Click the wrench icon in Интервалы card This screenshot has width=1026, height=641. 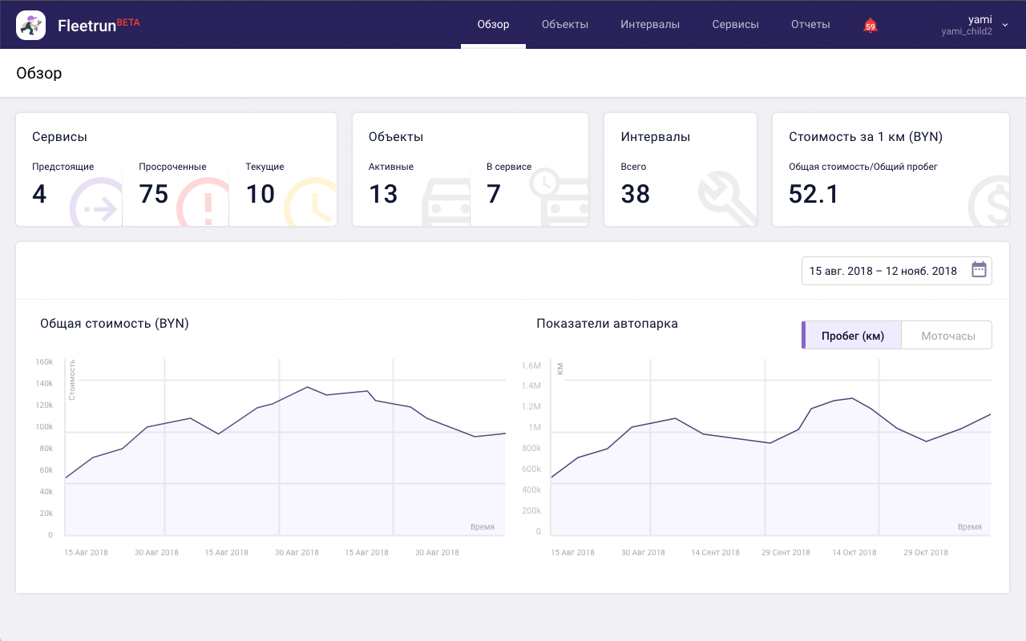click(725, 200)
